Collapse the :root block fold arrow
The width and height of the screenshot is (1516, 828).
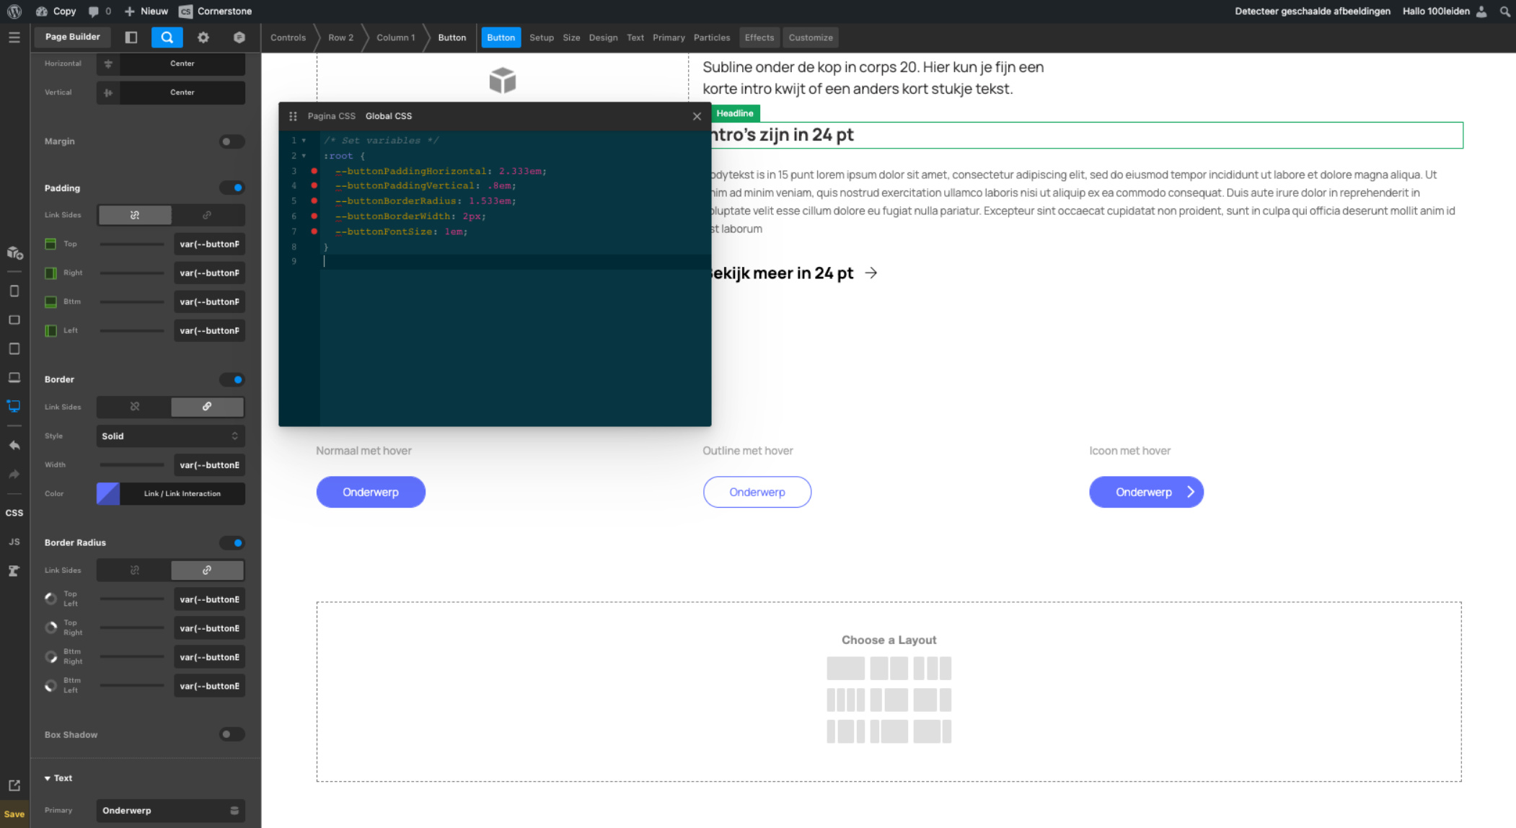click(304, 156)
